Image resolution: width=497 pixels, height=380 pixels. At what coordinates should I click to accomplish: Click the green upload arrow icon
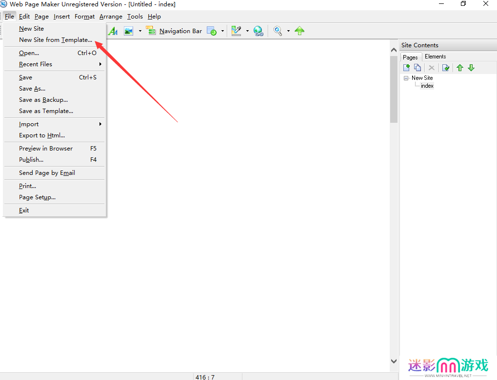pos(299,31)
